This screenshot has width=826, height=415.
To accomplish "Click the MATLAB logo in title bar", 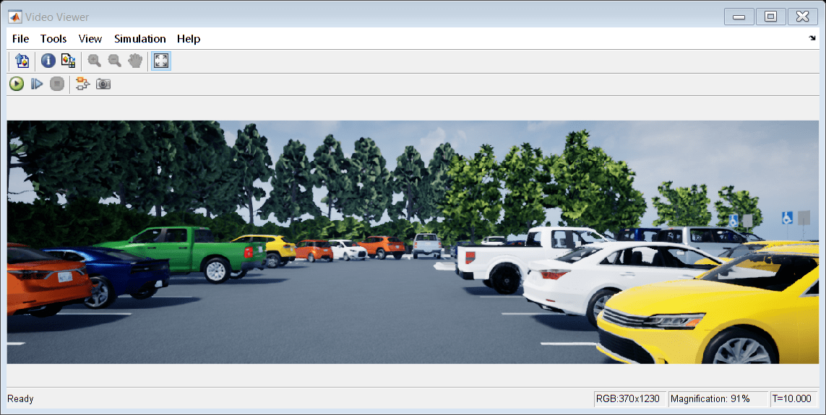I will 14,17.
